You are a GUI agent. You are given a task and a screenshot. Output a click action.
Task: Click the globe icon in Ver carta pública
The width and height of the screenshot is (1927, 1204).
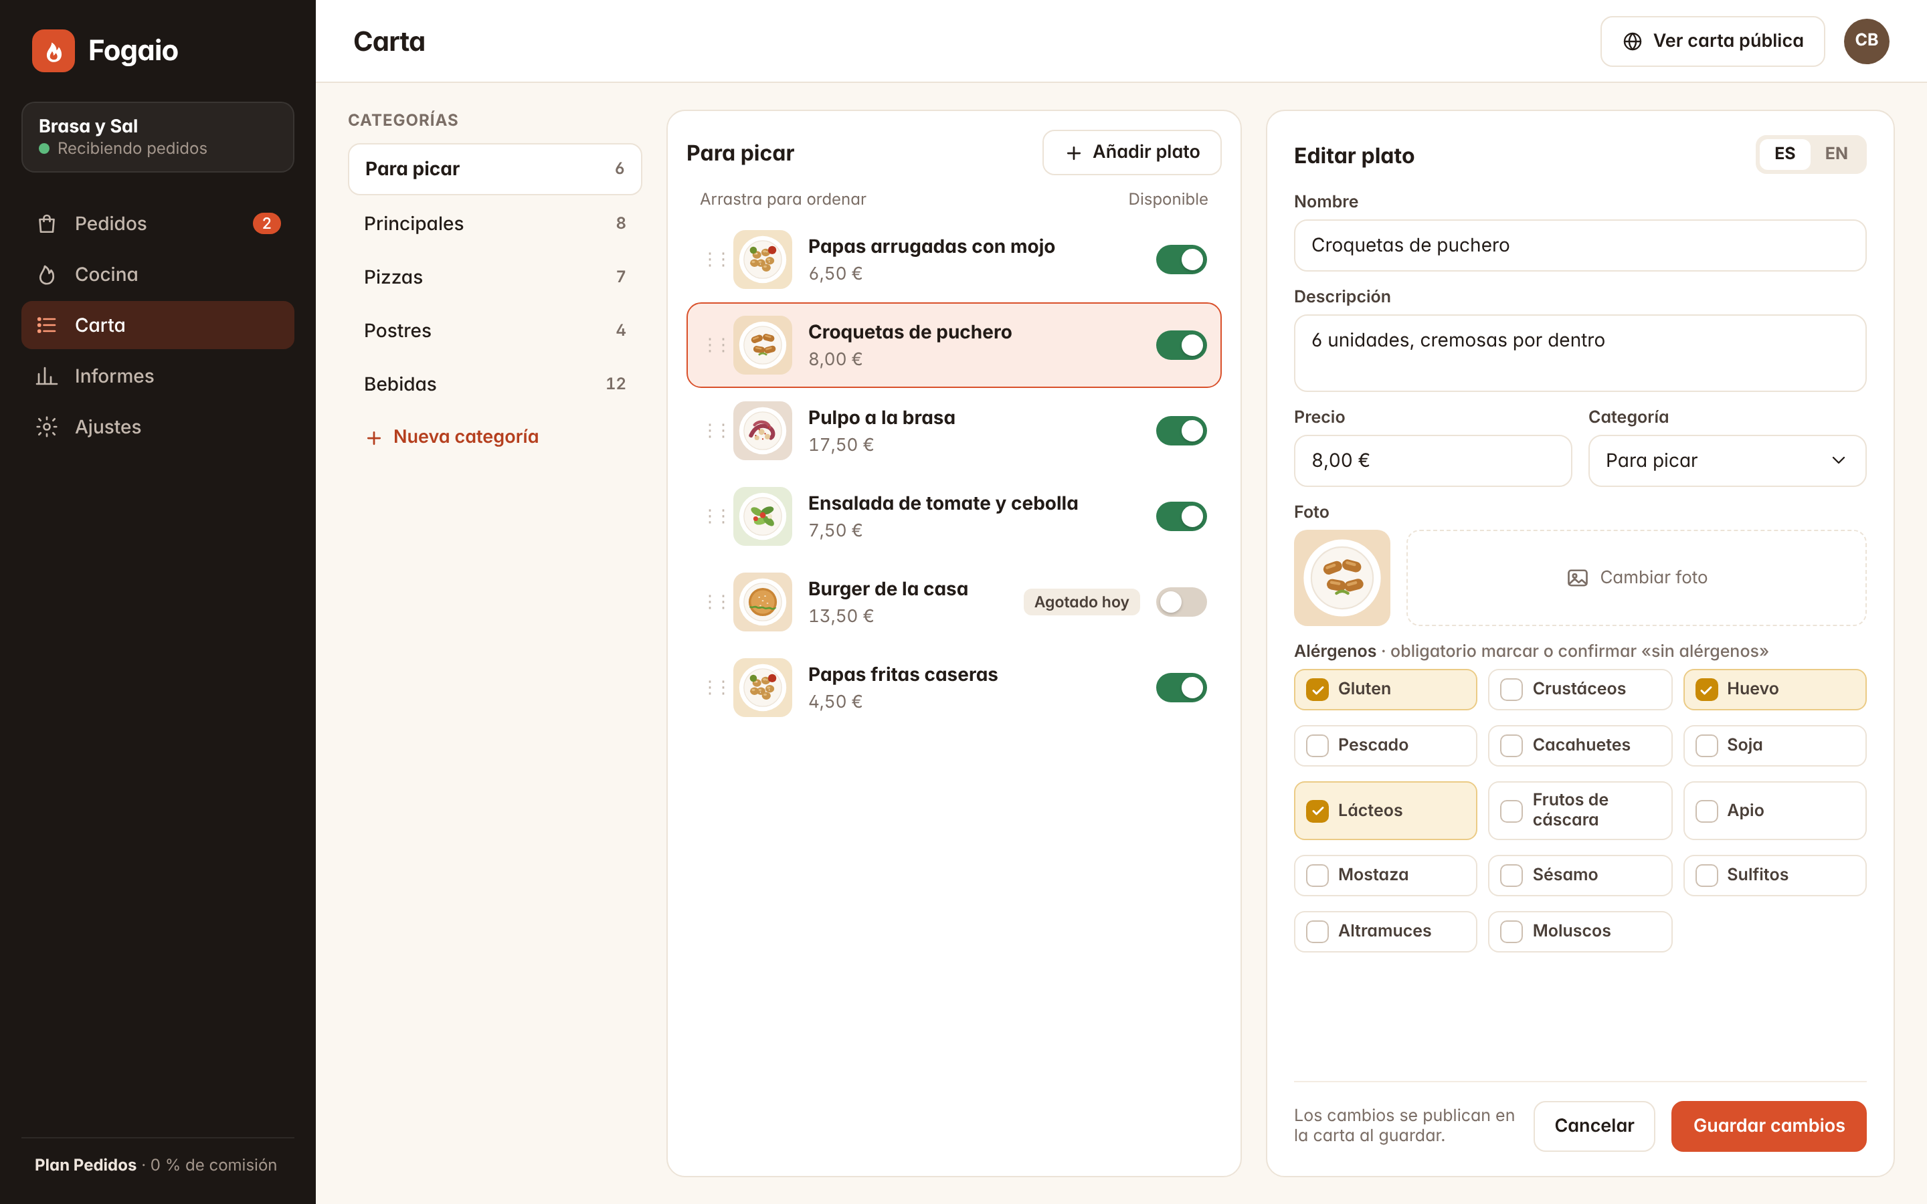1633,41
